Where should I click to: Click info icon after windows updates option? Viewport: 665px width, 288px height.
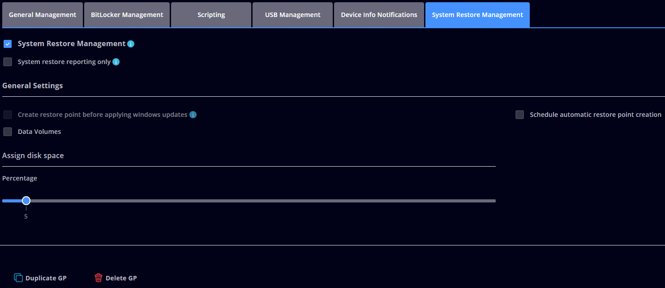[x=193, y=115]
